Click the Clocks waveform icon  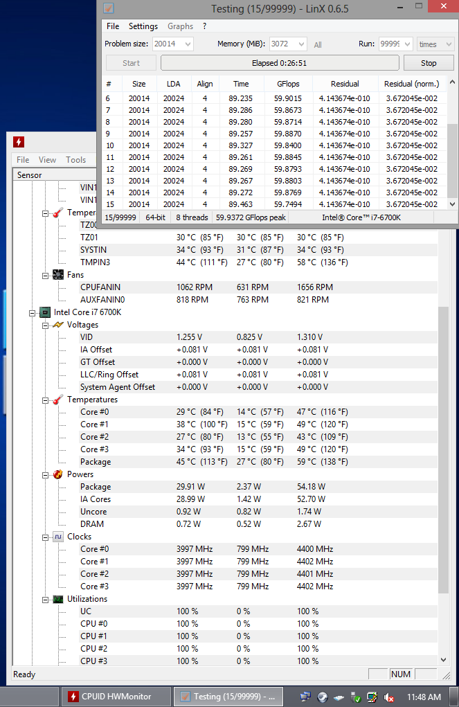click(58, 537)
